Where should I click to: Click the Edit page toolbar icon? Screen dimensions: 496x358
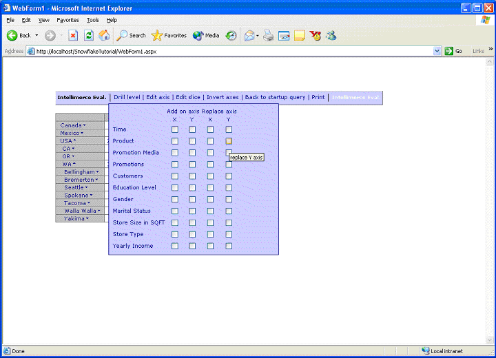click(284, 35)
